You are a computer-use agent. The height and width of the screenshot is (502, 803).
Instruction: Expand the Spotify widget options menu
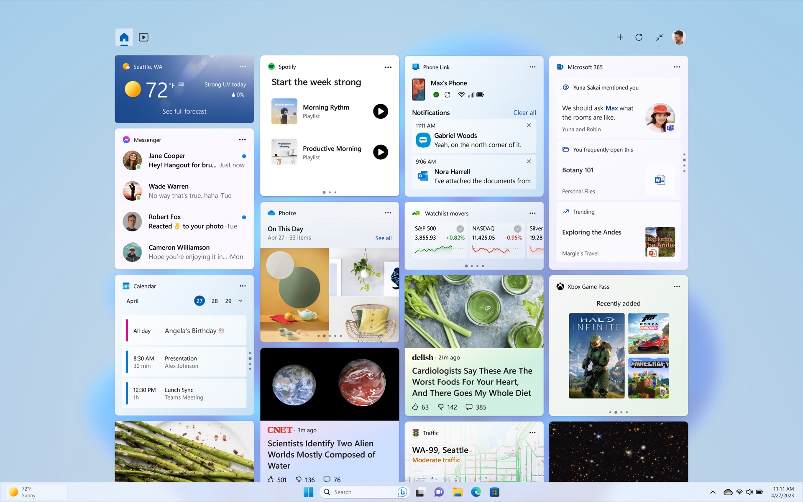point(388,67)
